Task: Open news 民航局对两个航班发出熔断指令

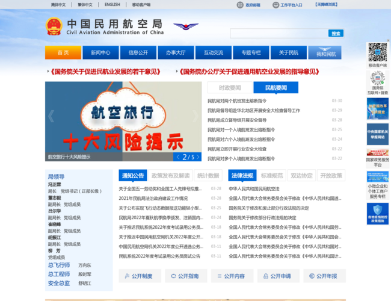Action: 237,101
